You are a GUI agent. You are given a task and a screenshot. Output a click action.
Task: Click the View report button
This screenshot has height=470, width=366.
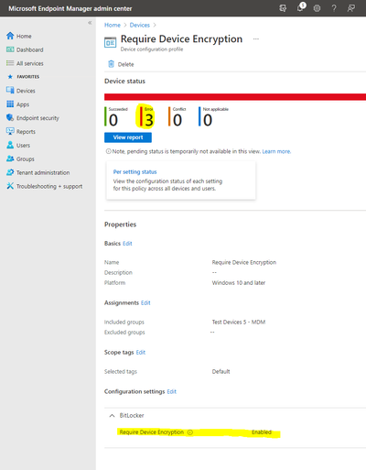[x=128, y=137]
